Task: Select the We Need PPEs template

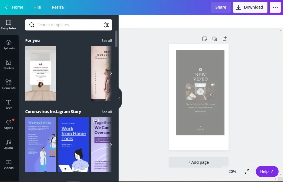Action: (x=41, y=145)
